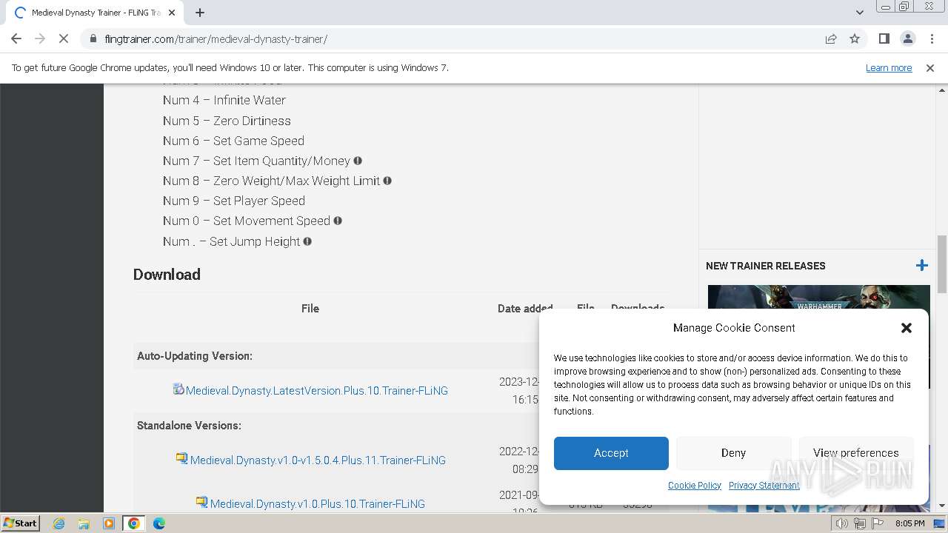
Task: Open the volume control in system tray
Action: click(x=842, y=523)
